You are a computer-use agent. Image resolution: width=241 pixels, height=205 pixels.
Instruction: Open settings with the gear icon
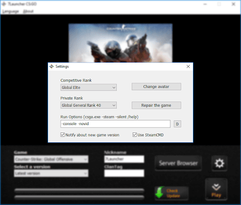click(219, 163)
